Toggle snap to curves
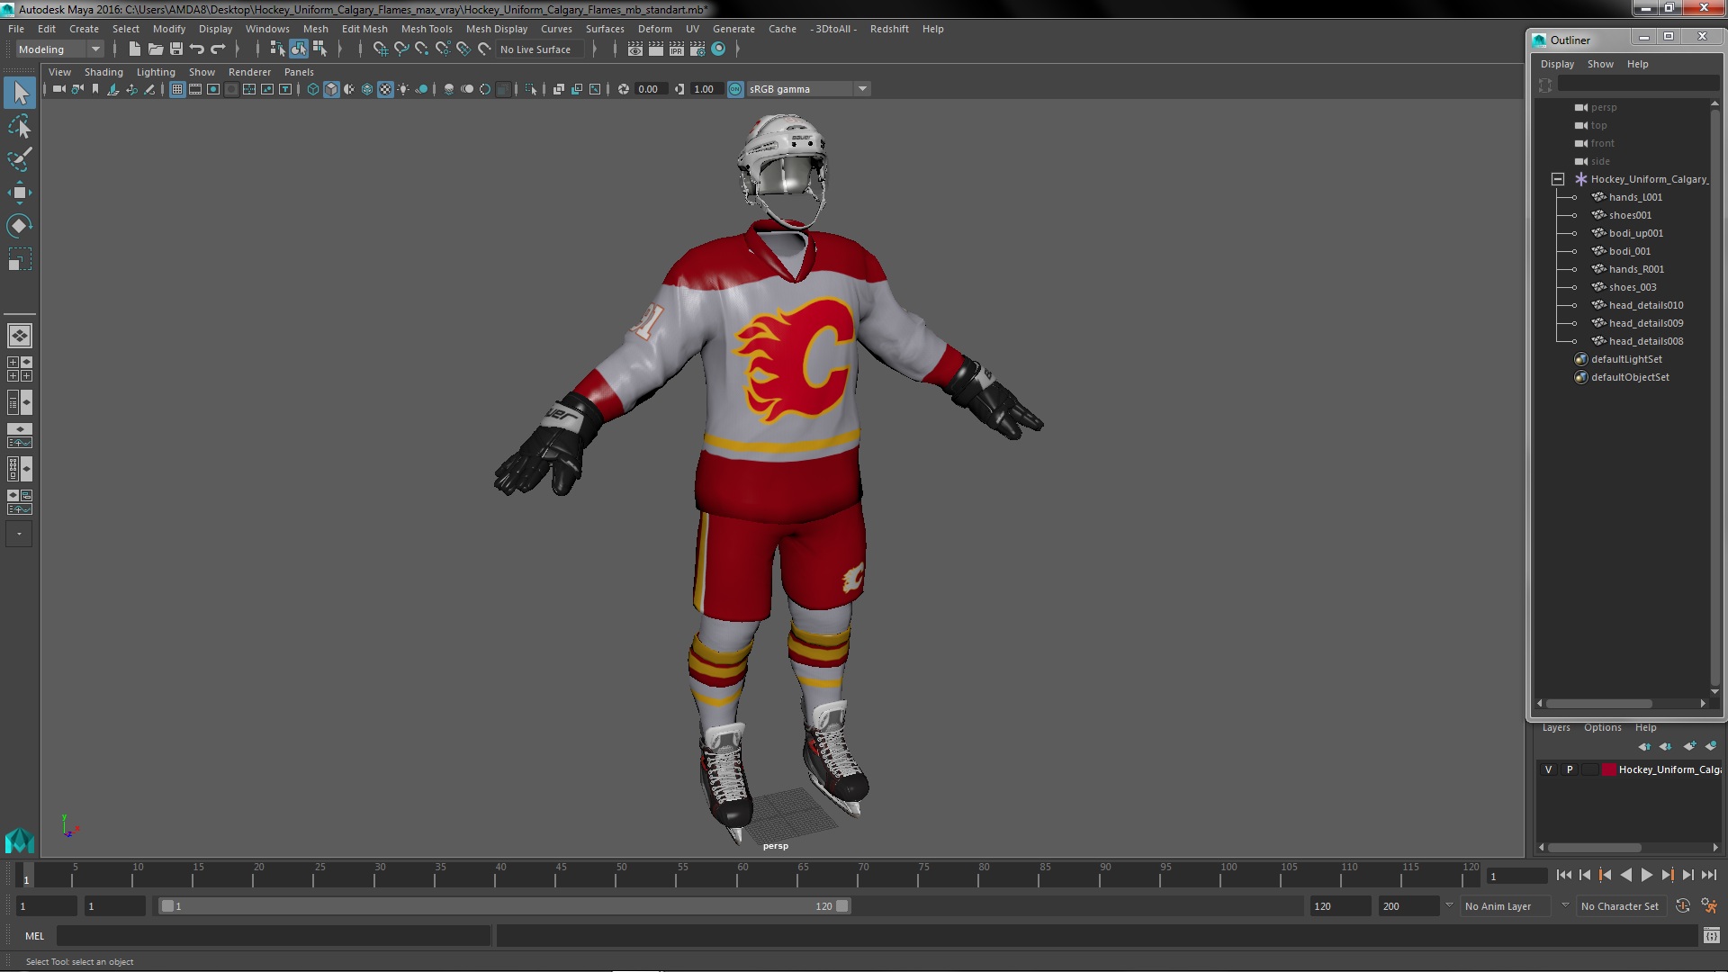This screenshot has height=972, width=1728. pos(401,49)
